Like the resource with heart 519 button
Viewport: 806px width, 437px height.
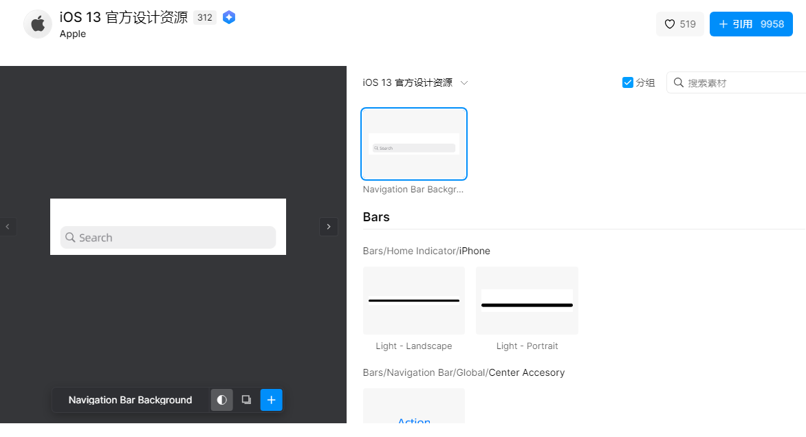[679, 24]
